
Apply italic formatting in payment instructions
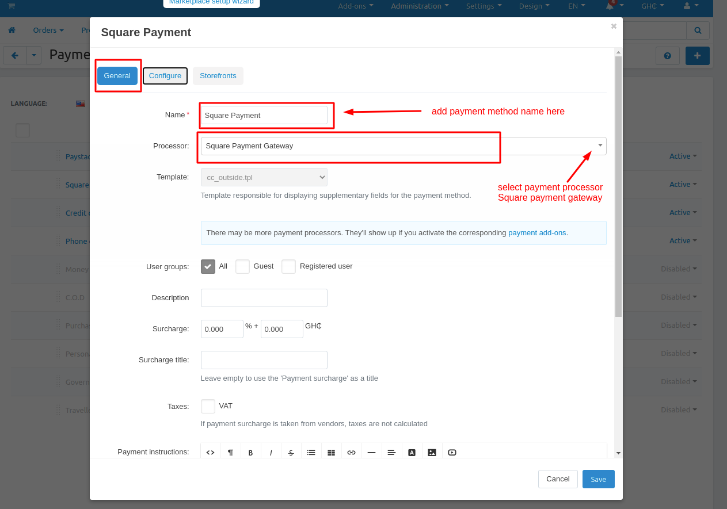271,452
